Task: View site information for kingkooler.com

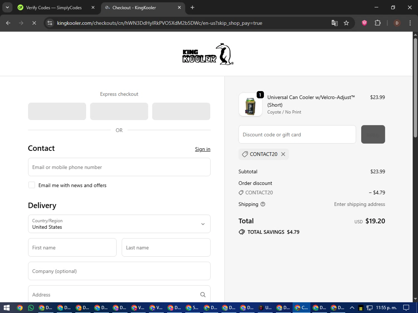Action: coord(50,23)
